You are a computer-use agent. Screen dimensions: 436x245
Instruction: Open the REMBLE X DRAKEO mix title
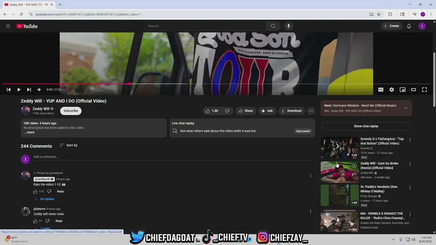[383, 216]
